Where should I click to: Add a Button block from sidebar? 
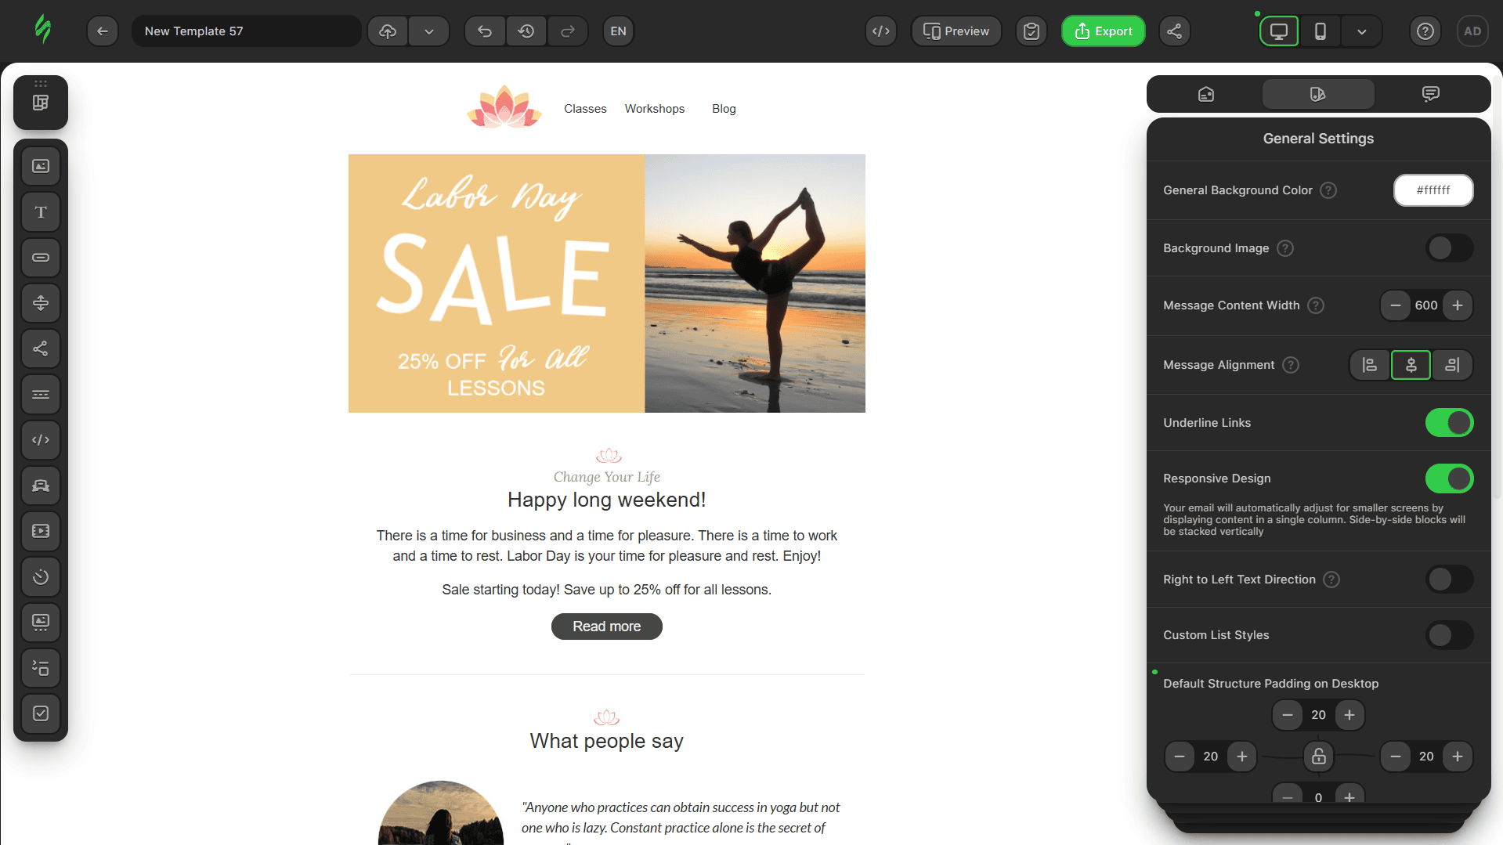(x=41, y=258)
